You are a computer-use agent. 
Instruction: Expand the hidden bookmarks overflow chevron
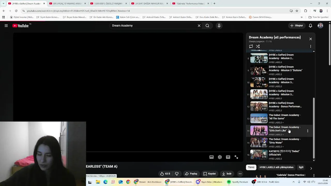(x=302, y=17)
